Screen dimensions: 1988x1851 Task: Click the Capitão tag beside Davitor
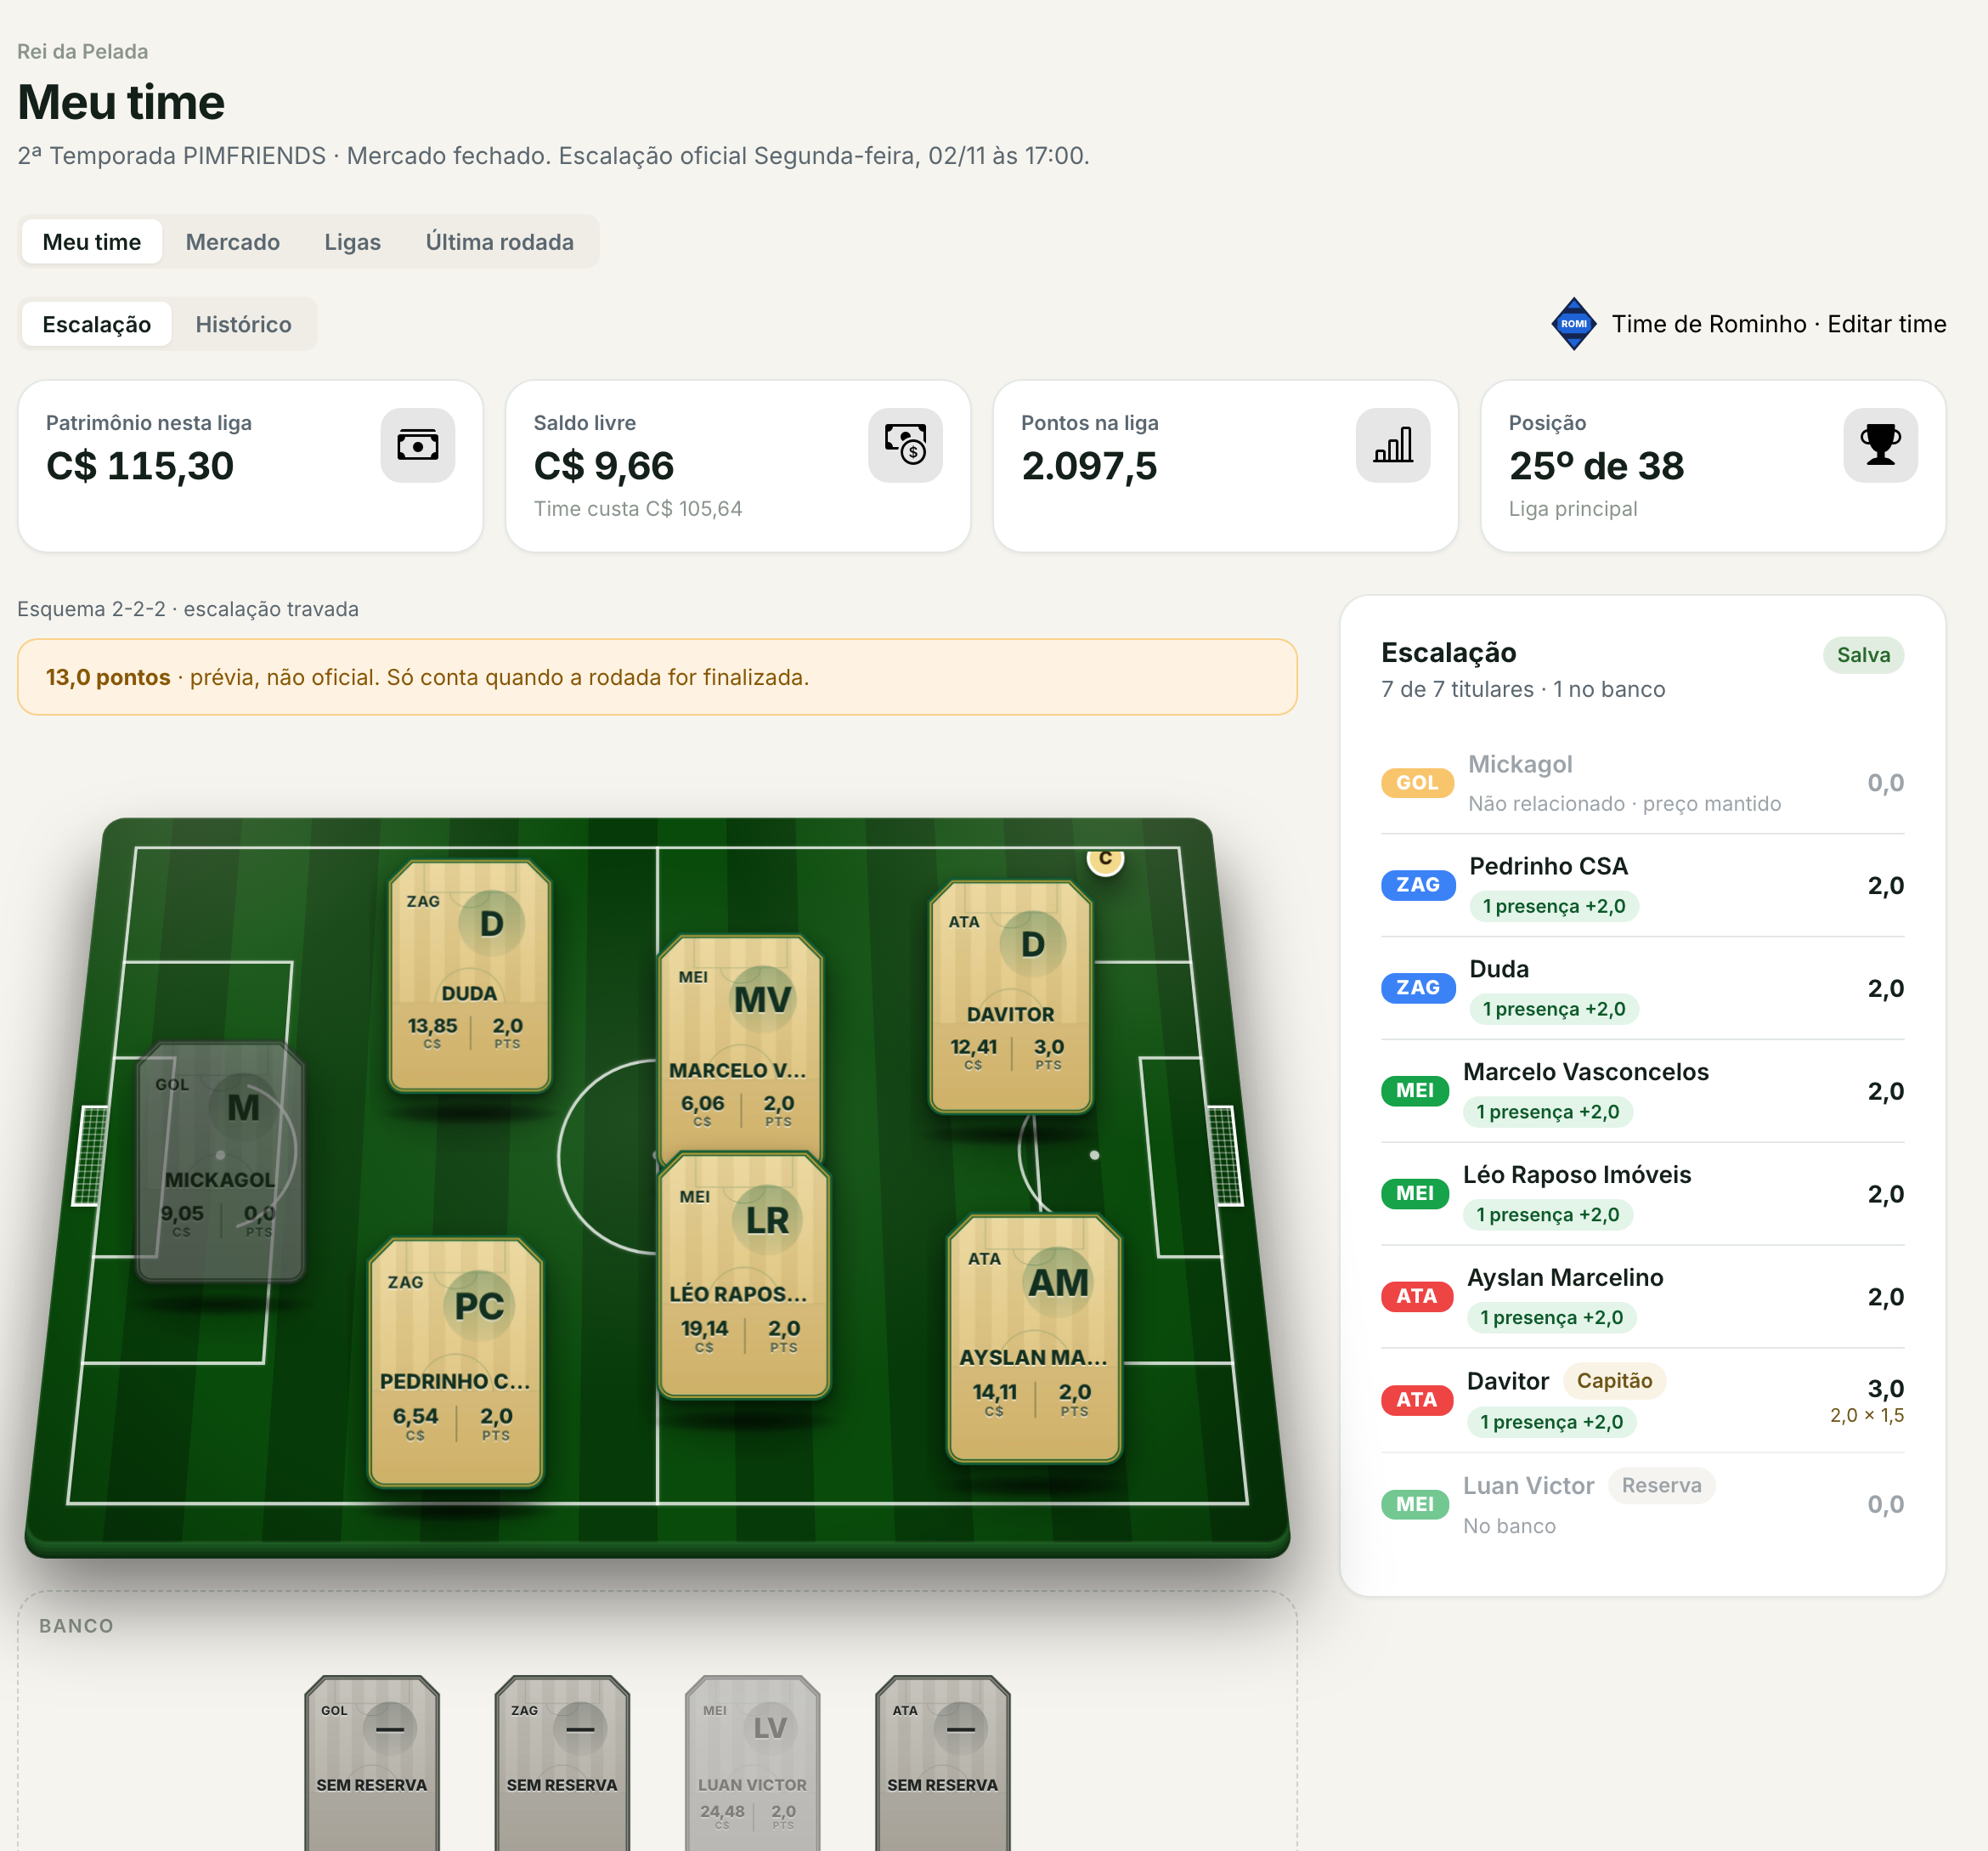click(x=1615, y=1381)
